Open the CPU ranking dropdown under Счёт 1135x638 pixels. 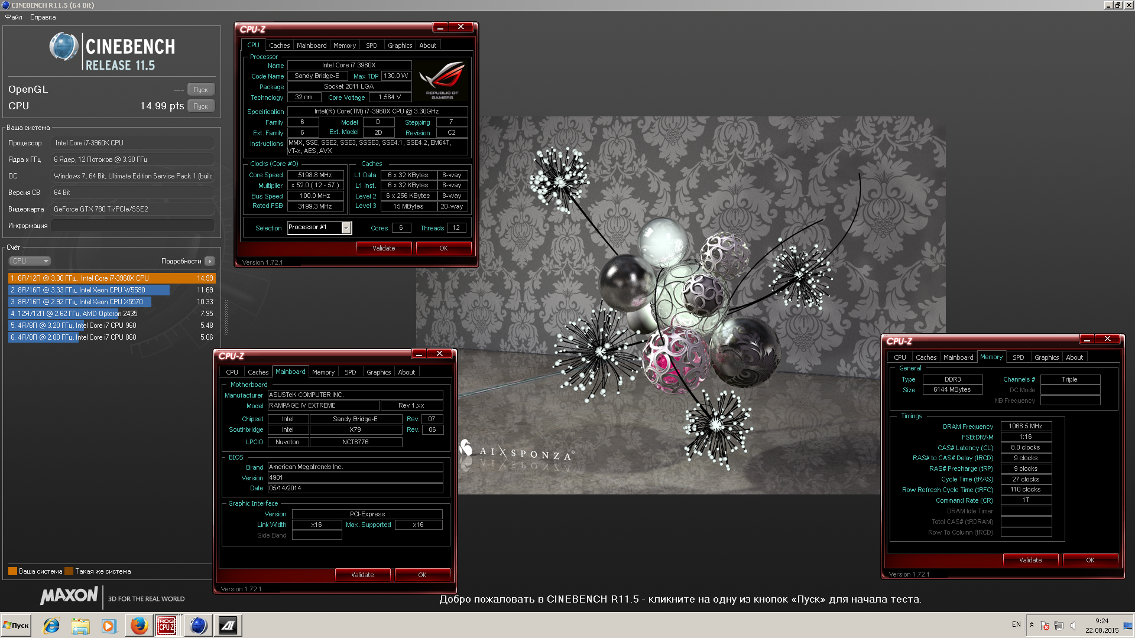pyautogui.click(x=30, y=261)
